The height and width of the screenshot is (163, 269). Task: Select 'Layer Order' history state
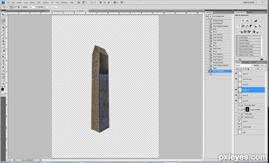tap(217, 48)
